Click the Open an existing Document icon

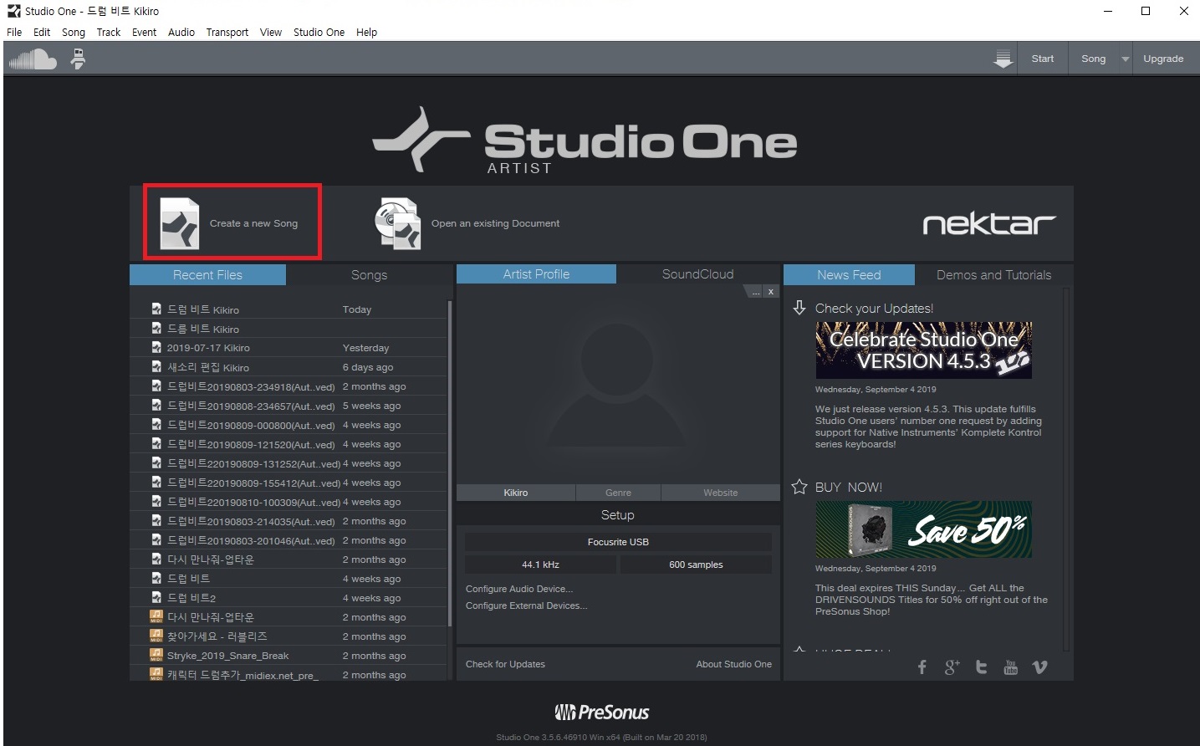(x=397, y=223)
